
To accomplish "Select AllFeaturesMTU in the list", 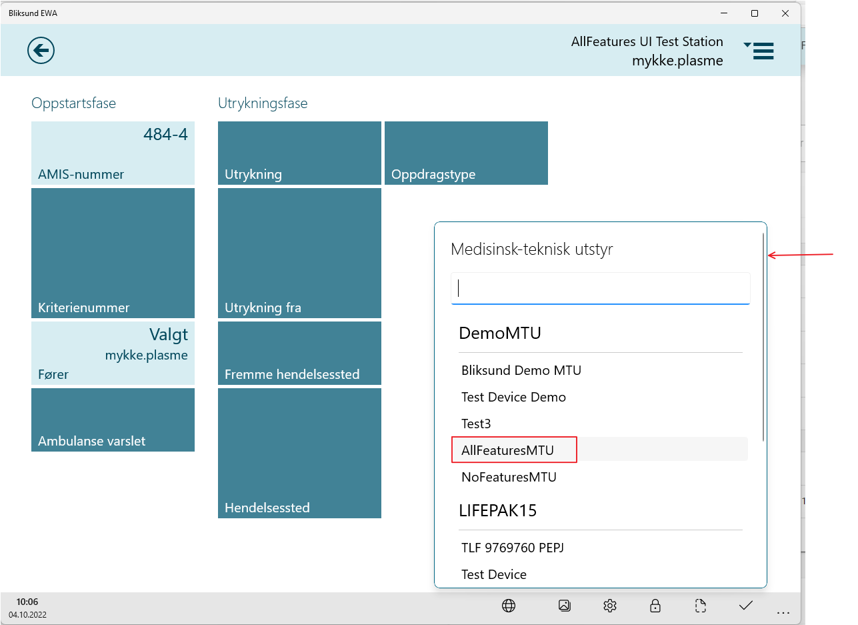I will click(x=599, y=450).
